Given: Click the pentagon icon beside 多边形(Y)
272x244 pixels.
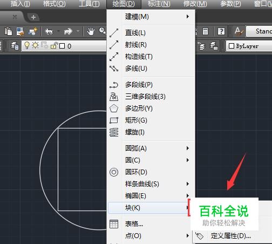Looking at the screenshot, I should (114, 109).
